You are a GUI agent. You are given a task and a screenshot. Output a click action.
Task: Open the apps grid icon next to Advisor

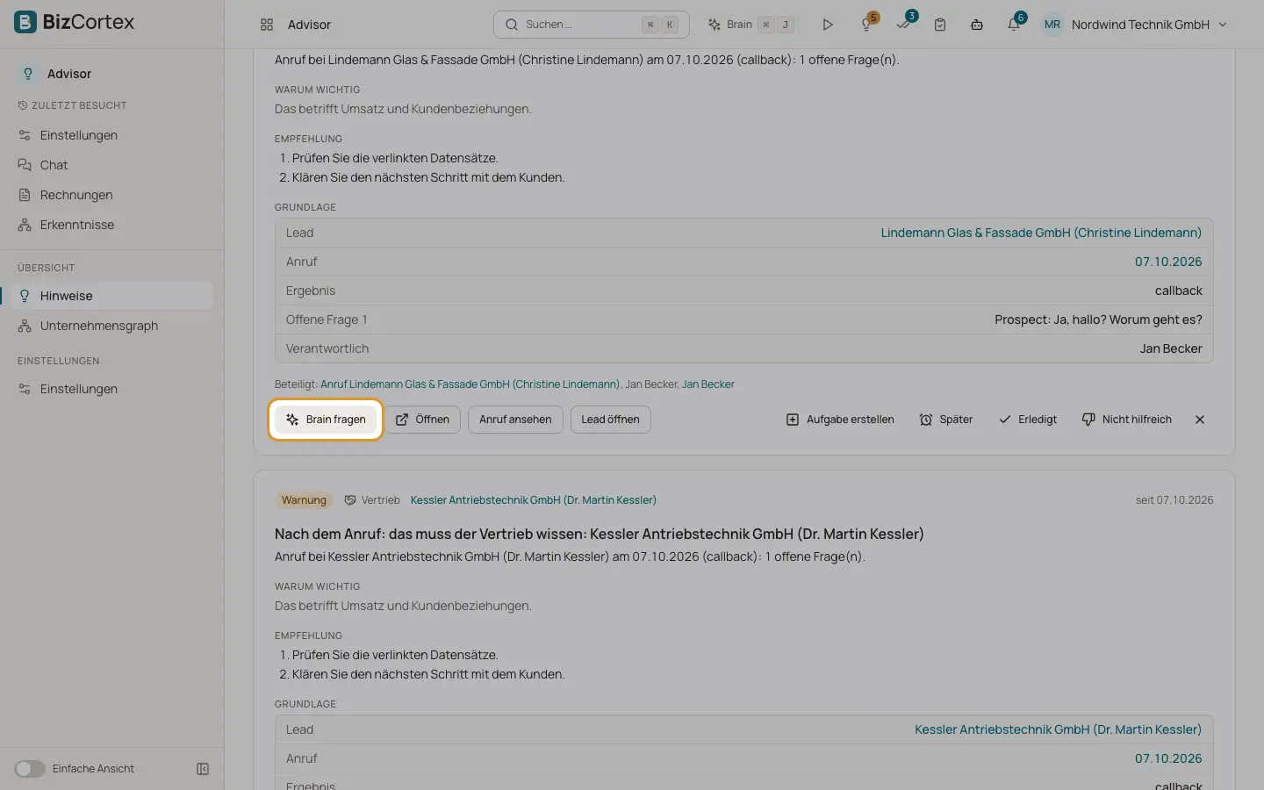coord(267,25)
